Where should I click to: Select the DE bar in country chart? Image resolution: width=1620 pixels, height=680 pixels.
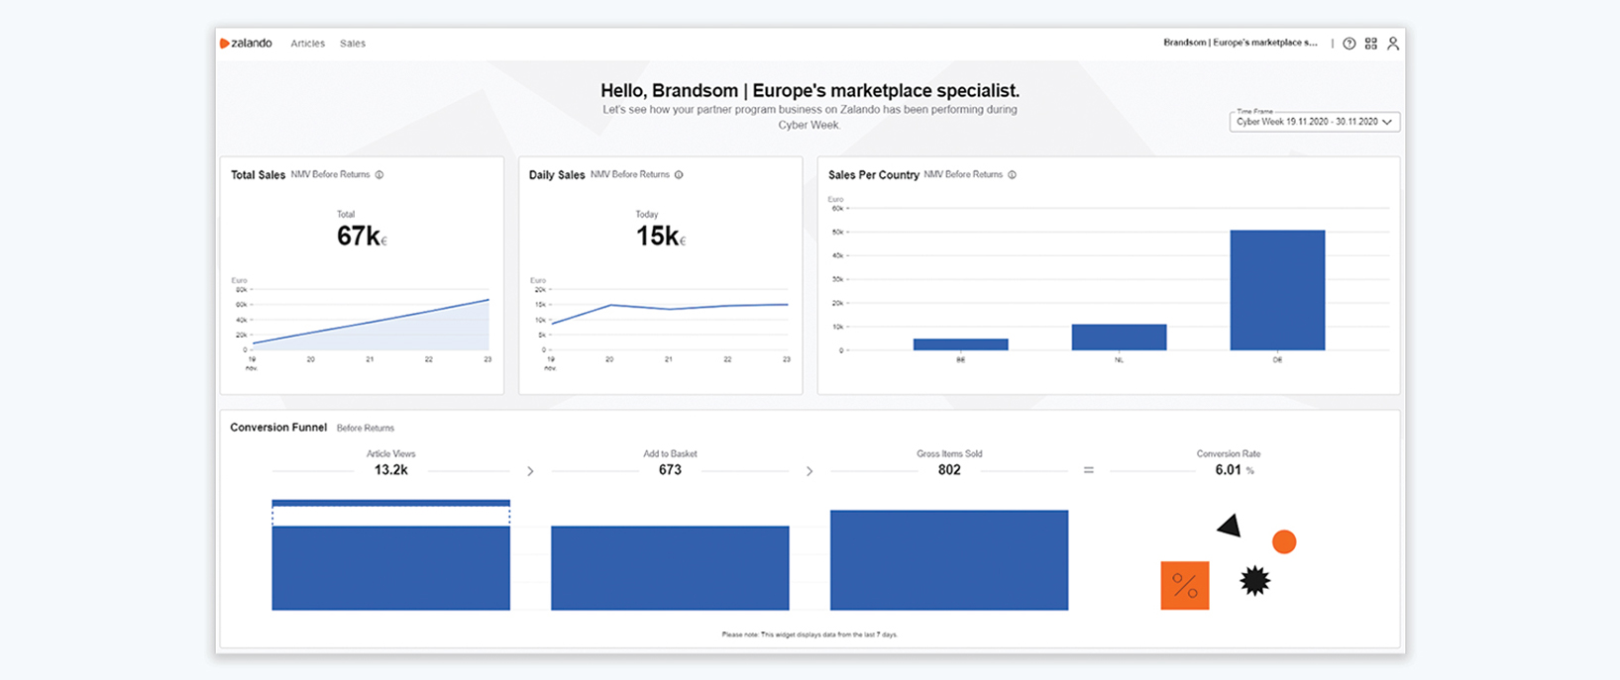click(1276, 290)
